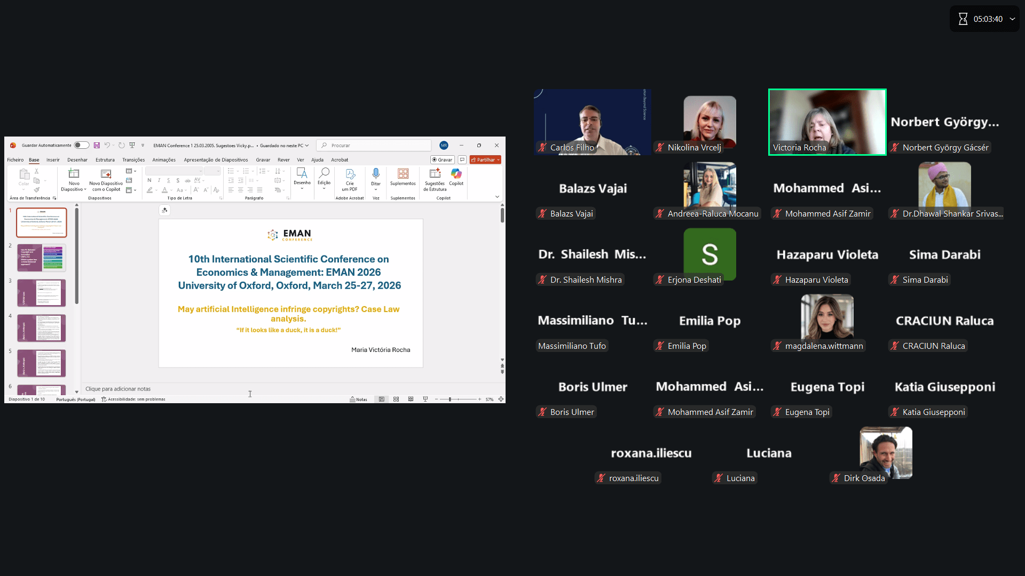Click the Suplementos add-ins icon
The image size is (1025, 576).
coord(403,174)
